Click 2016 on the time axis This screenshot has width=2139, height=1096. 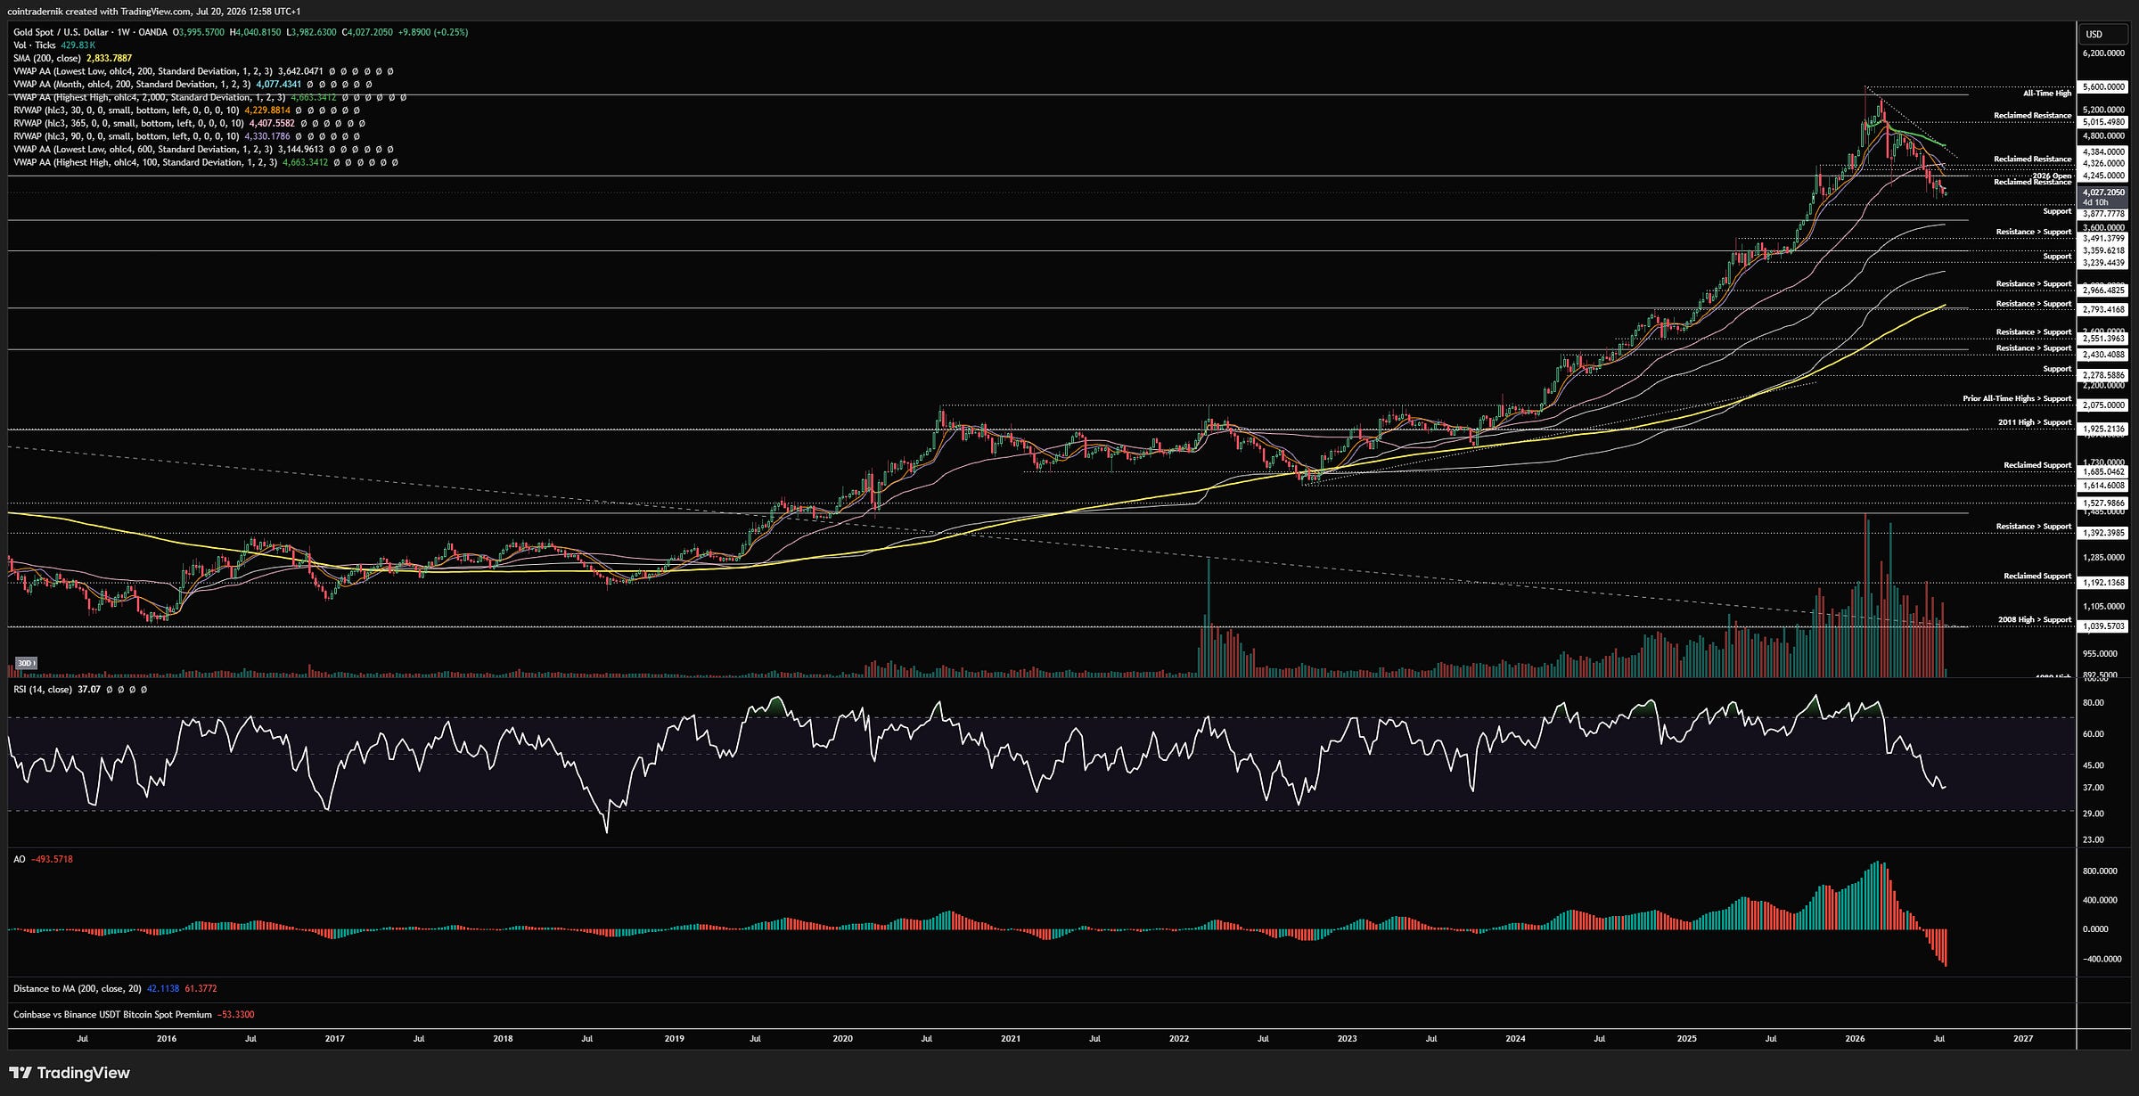167,1039
